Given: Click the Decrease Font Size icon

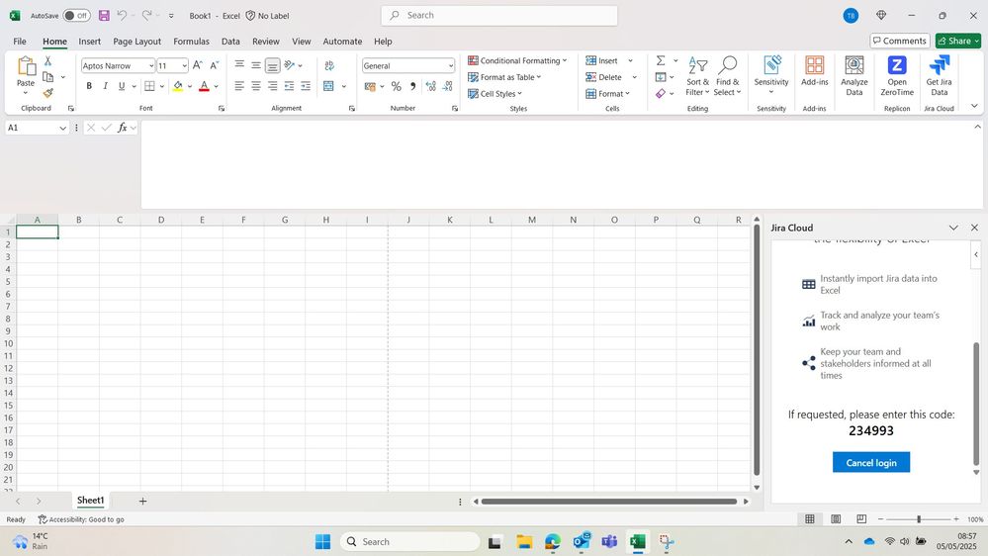Looking at the screenshot, I should [215, 65].
